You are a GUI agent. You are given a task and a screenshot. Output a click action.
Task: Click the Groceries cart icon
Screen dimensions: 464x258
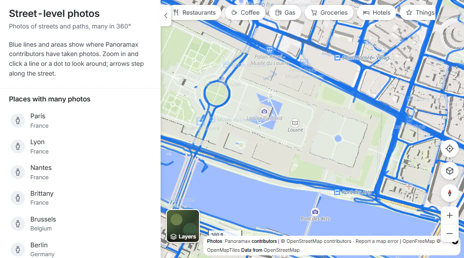(314, 13)
